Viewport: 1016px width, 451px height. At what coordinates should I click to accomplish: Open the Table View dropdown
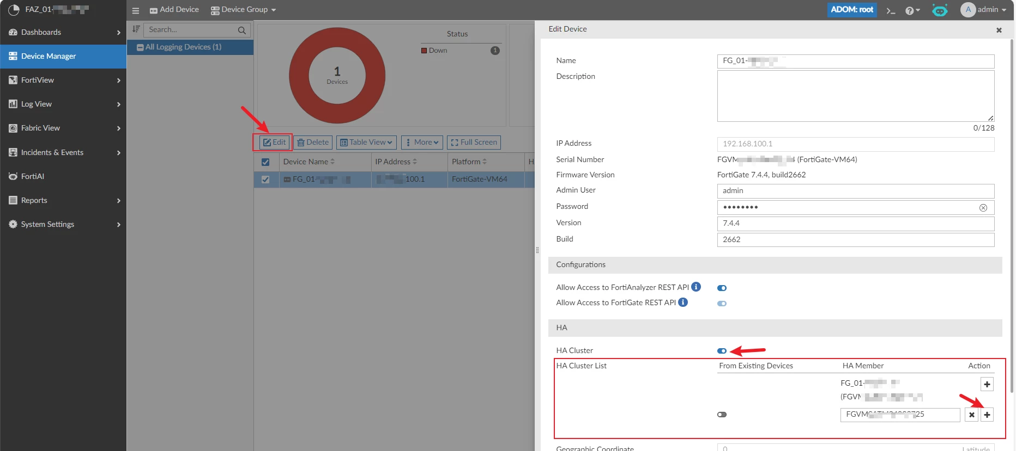(x=366, y=143)
